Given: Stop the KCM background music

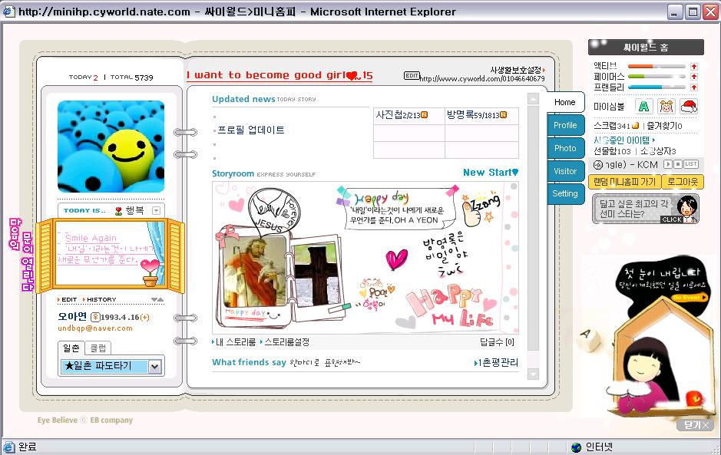Looking at the screenshot, I should [678, 164].
